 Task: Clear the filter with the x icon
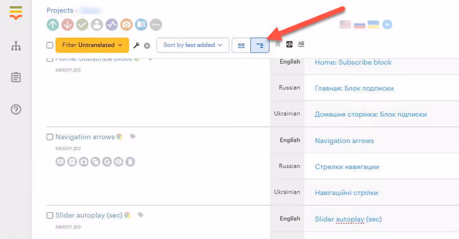pyautogui.click(x=147, y=46)
